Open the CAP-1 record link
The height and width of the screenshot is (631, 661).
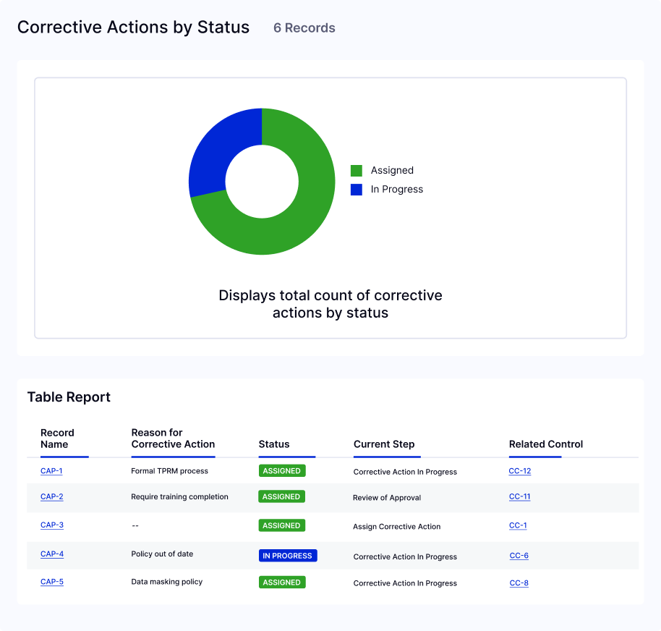click(x=51, y=471)
